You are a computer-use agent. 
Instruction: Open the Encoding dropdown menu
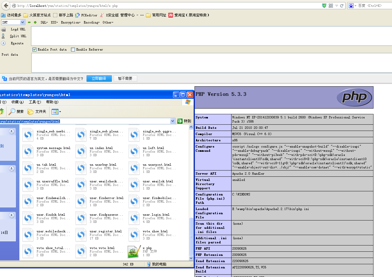(92, 22)
